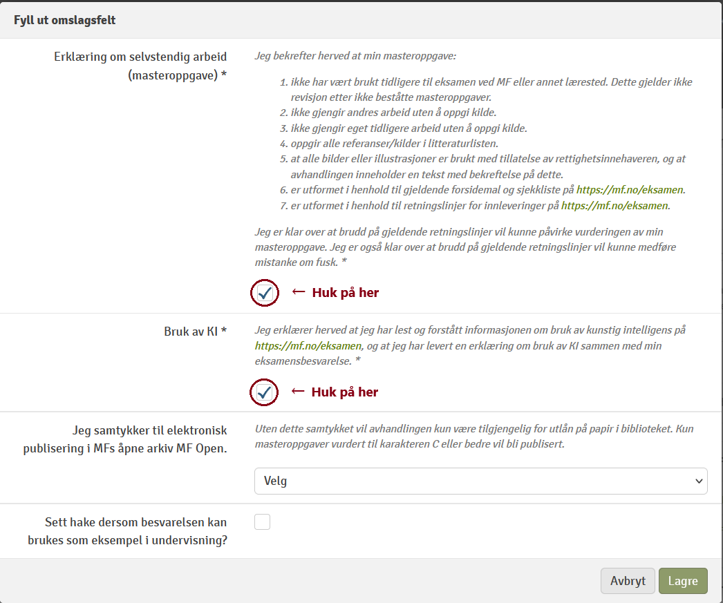
Task: Click 'Huk på her' text in KI section
Action: coord(345,392)
